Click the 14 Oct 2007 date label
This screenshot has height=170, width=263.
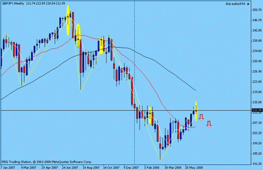112,167
